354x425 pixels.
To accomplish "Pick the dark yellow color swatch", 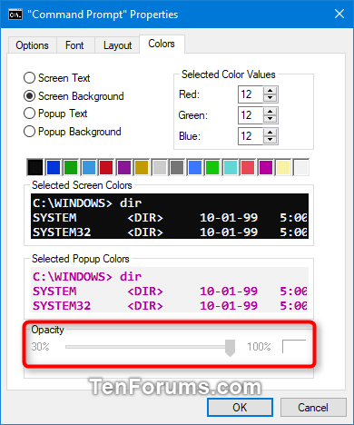I will click(142, 167).
